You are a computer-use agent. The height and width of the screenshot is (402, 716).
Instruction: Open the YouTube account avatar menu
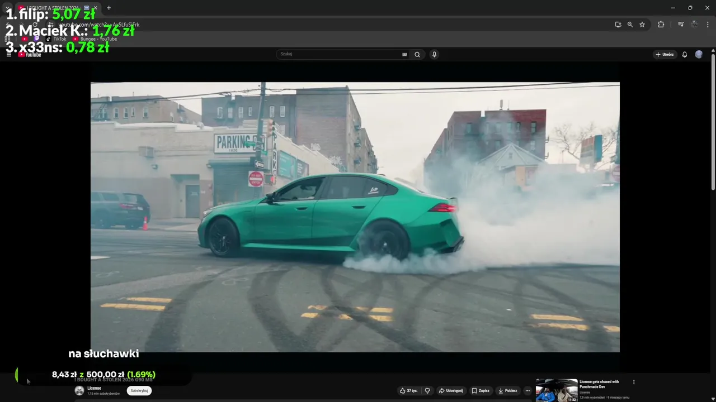(699, 54)
